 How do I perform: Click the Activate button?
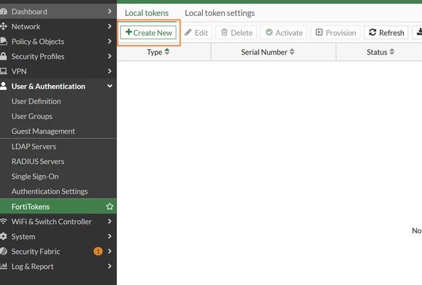pyautogui.click(x=284, y=33)
